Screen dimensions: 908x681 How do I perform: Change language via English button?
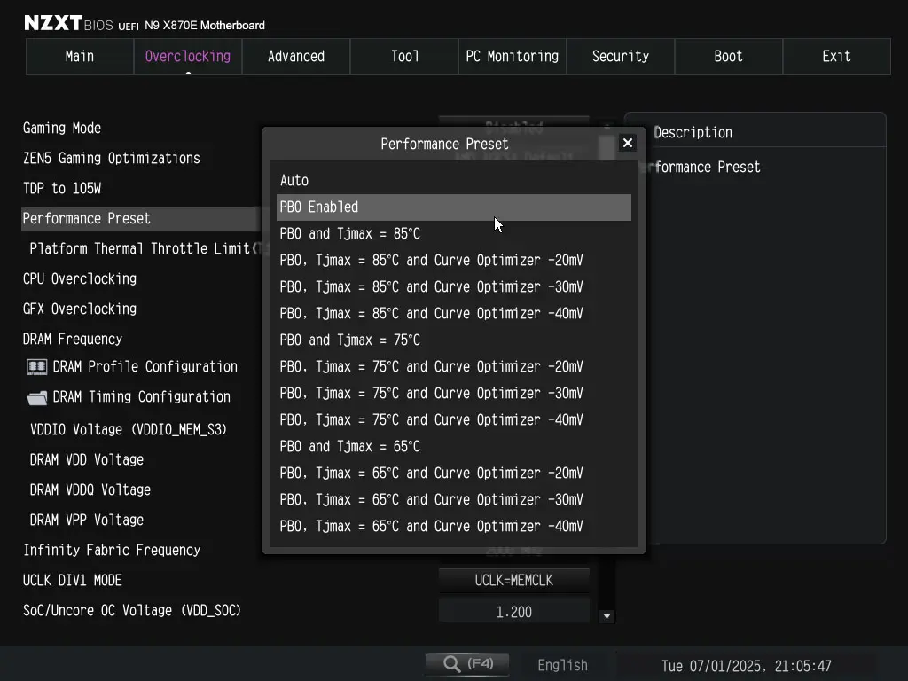point(562,665)
